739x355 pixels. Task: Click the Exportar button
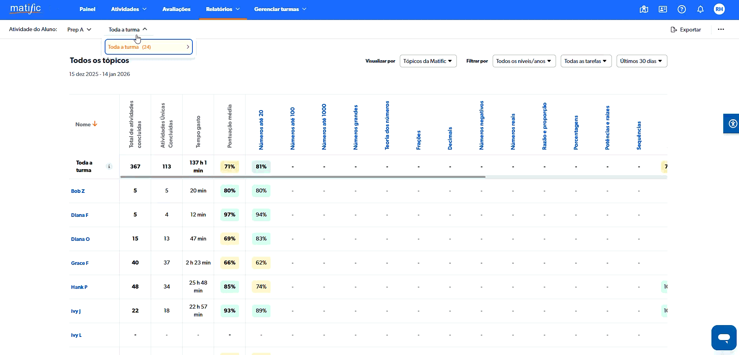click(x=686, y=30)
